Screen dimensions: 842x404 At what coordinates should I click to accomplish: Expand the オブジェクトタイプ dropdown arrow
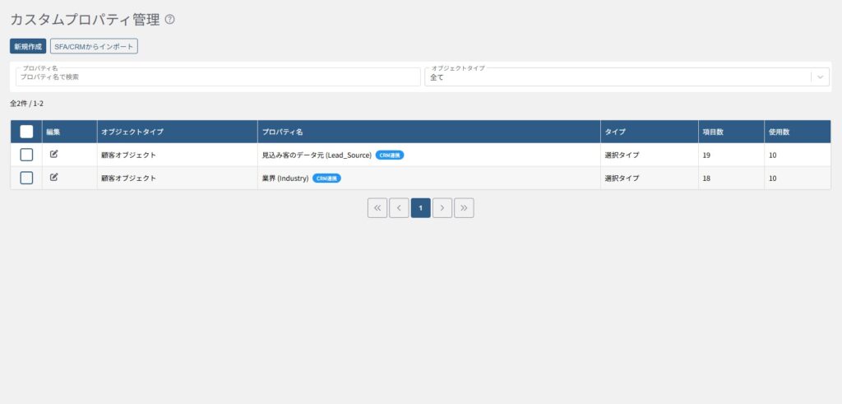pyautogui.click(x=820, y=77)
